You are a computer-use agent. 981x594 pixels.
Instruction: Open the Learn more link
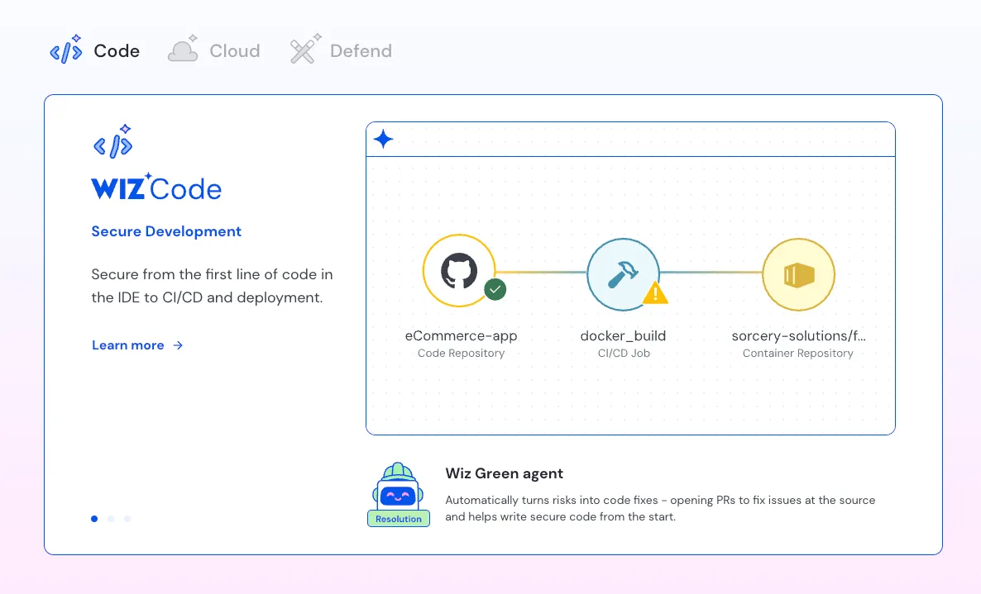pos(137,345)
